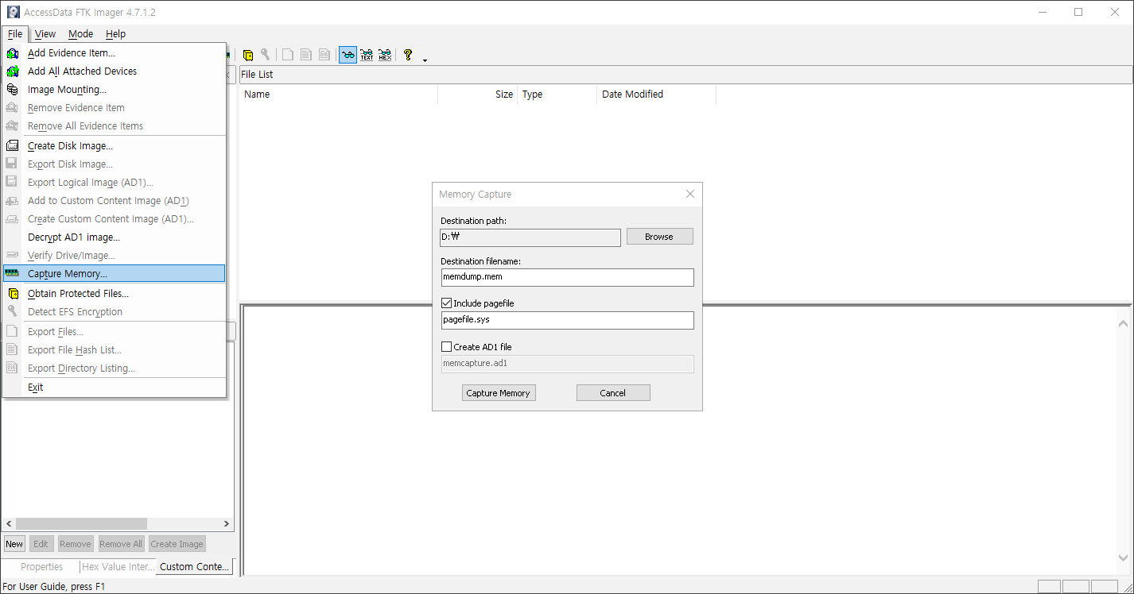Image resolution: width=1134 pixels, height=594 pixels.
Task: Switch to the Properties tab
Action: pyautogui.click(x=42, y=567)
